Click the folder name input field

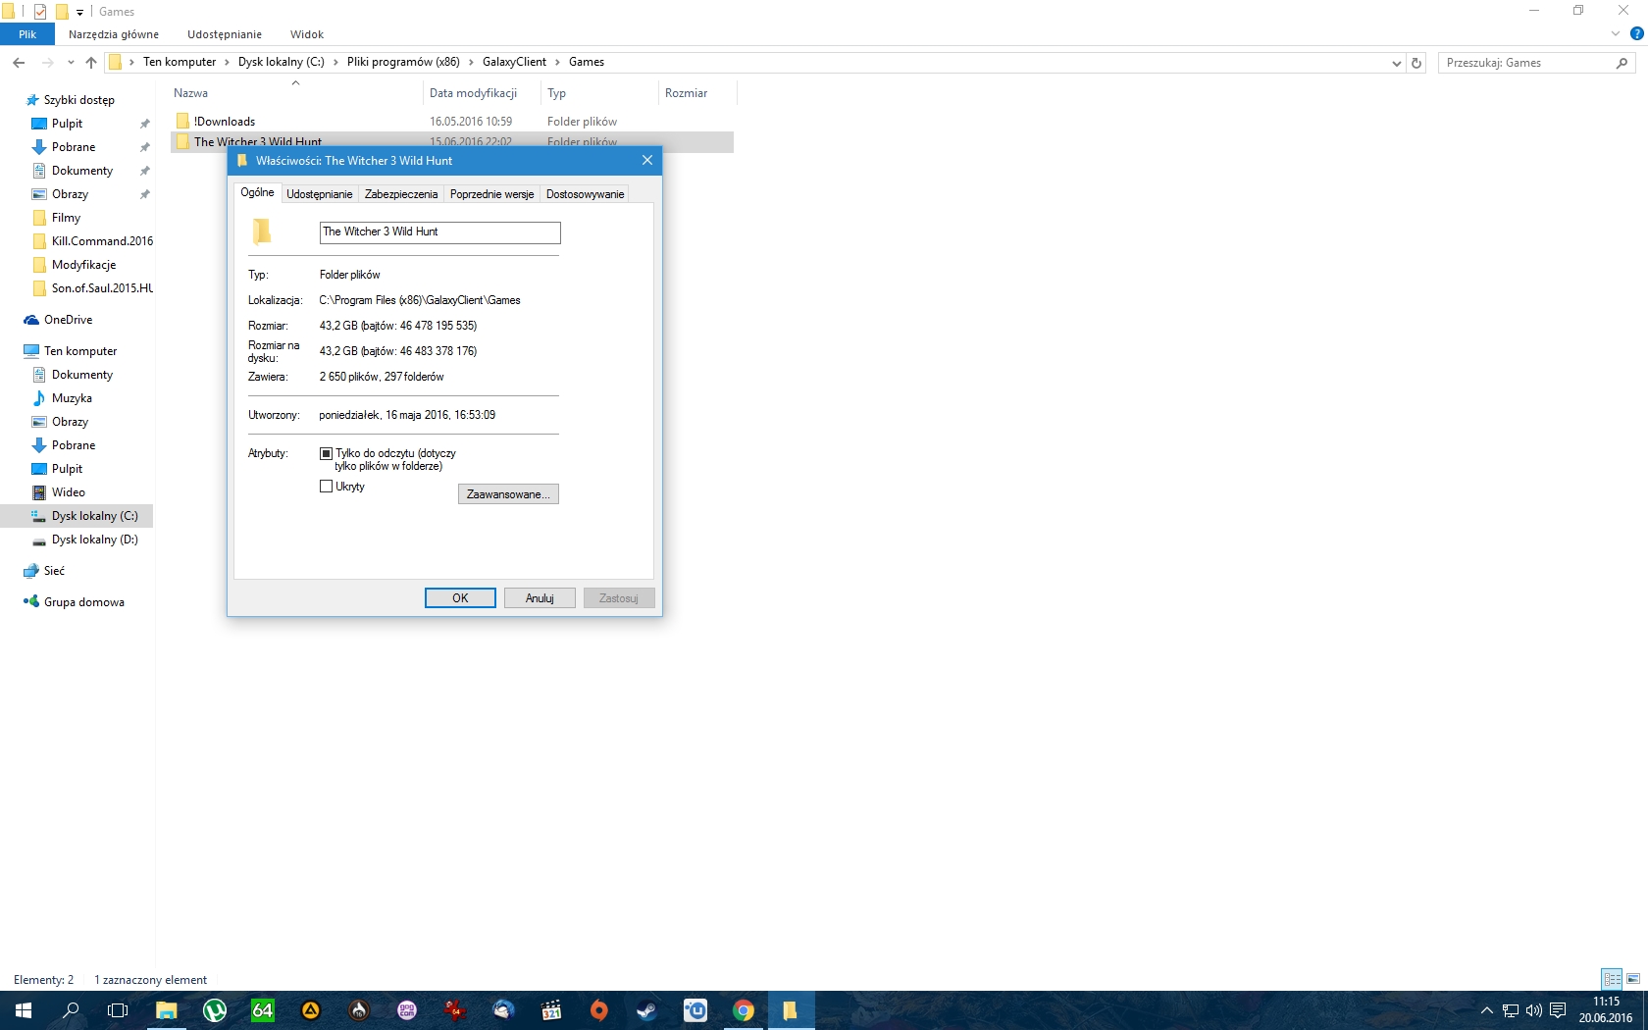click(x=439, y=232)
